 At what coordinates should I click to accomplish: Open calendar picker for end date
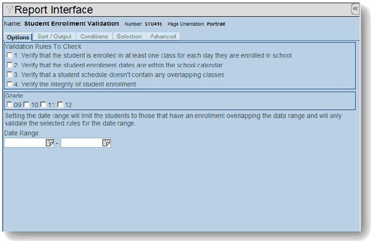click(107, 142)
